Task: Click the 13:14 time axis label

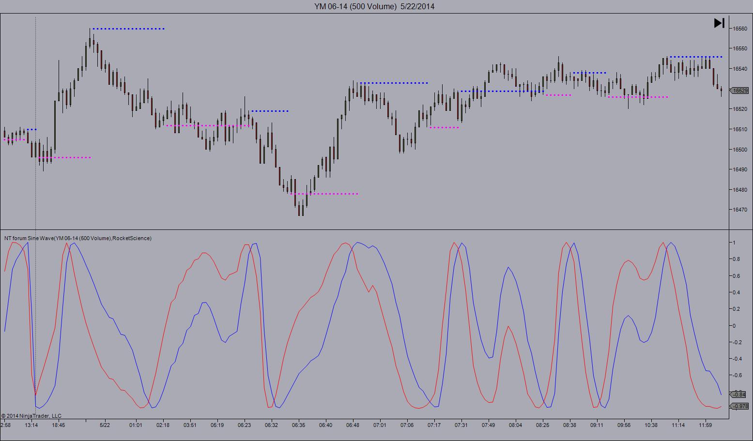Action: coord(31,426)
